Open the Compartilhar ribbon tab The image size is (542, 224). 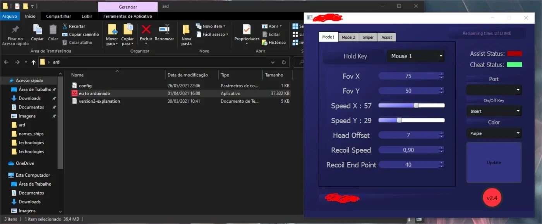(x=58, y=16)
